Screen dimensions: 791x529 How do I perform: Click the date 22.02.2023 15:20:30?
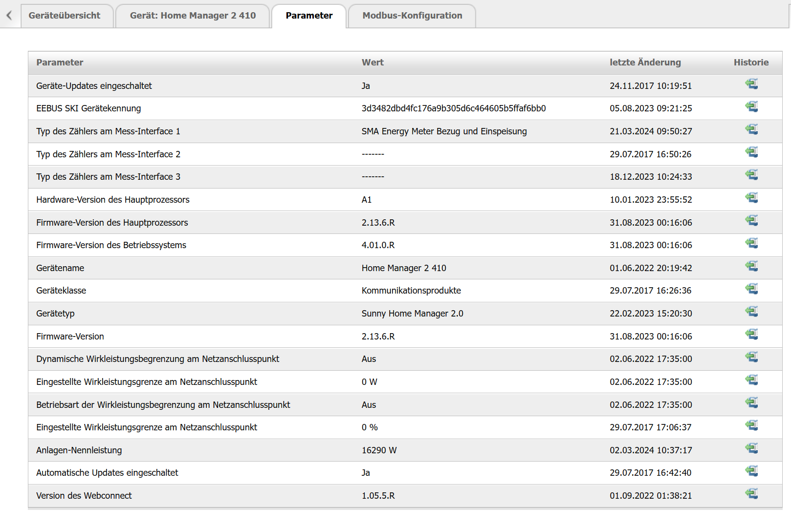[x=651, y=314]
